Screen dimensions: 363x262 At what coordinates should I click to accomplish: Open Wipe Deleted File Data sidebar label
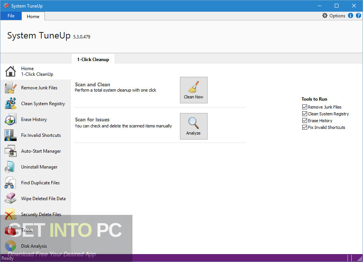click(43, 198)
